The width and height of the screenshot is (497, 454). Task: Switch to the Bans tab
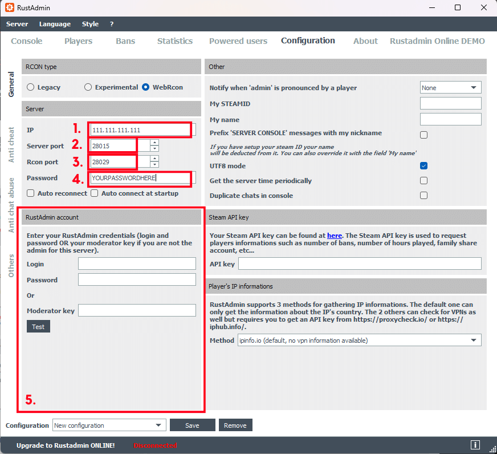[x=125, y=41]
